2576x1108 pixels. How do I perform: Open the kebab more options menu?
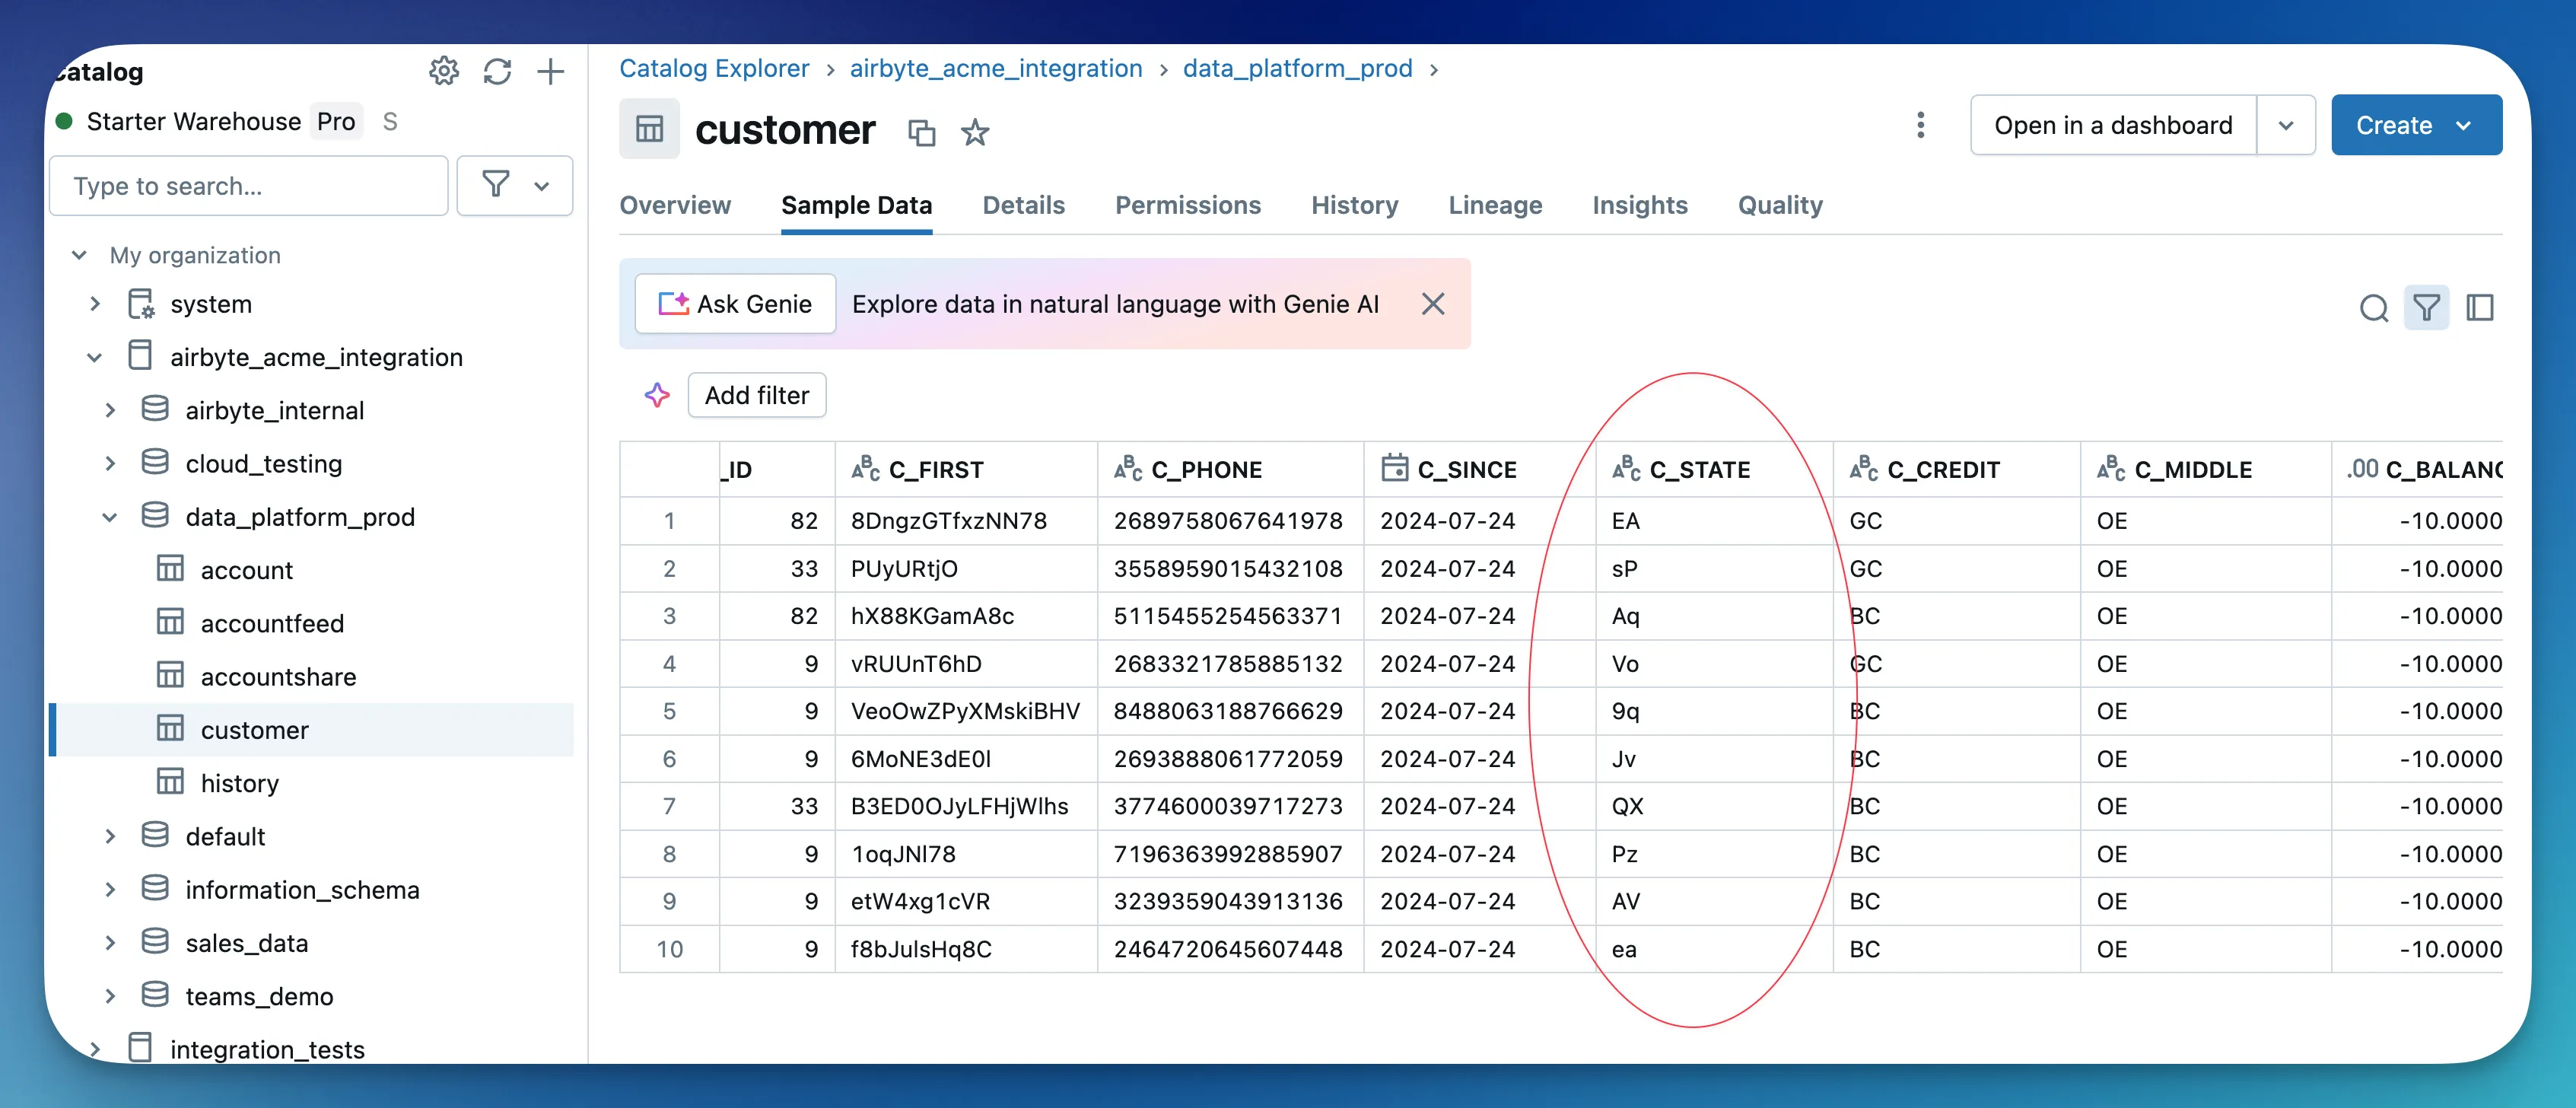point(1920,125)
